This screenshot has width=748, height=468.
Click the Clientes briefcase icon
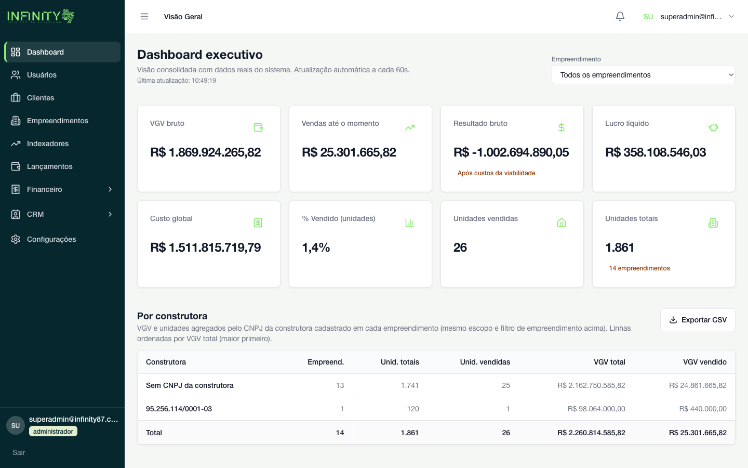[x=16, y=98]
